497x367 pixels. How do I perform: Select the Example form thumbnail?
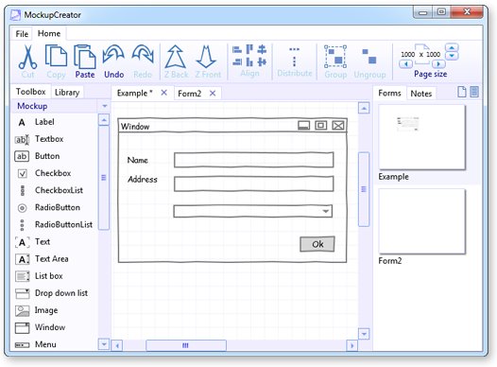(422, 137)
